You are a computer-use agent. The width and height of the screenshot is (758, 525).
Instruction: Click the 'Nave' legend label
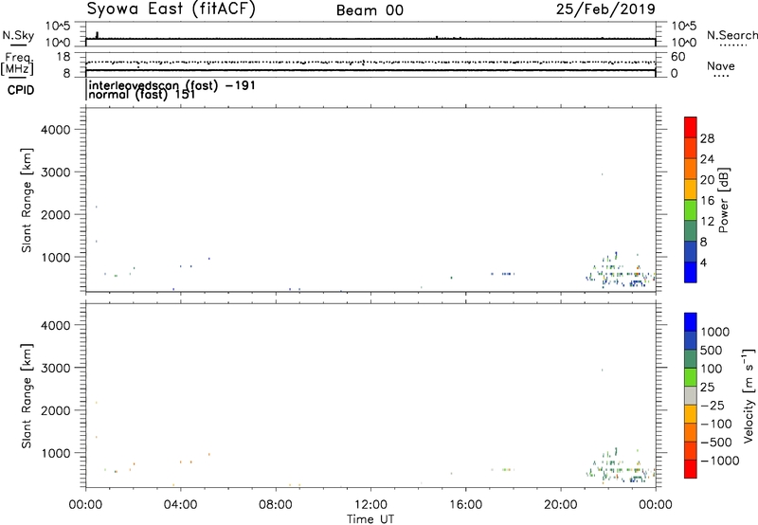[721, 66]
